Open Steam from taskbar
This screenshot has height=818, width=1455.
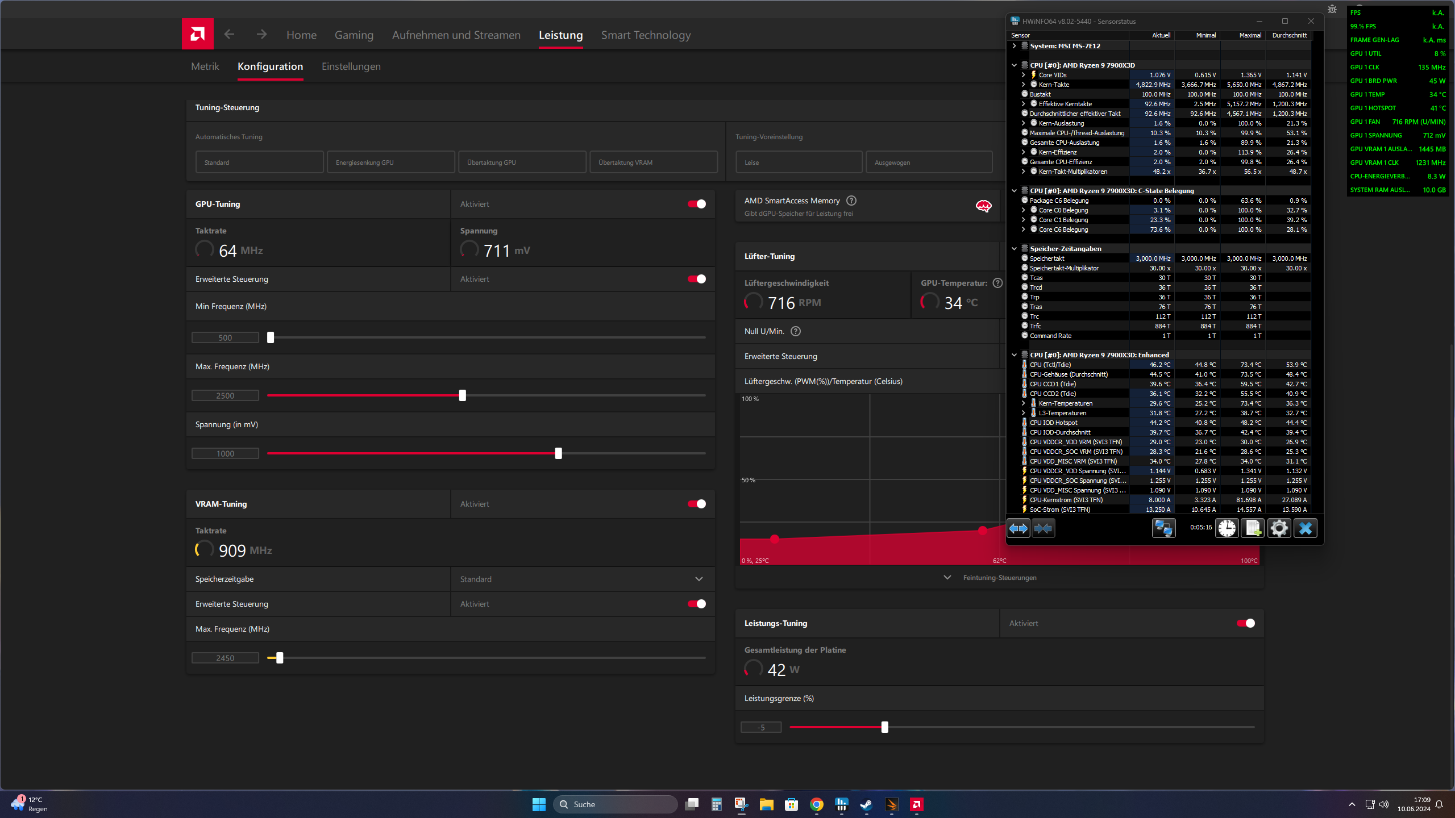tap(867, 804)
